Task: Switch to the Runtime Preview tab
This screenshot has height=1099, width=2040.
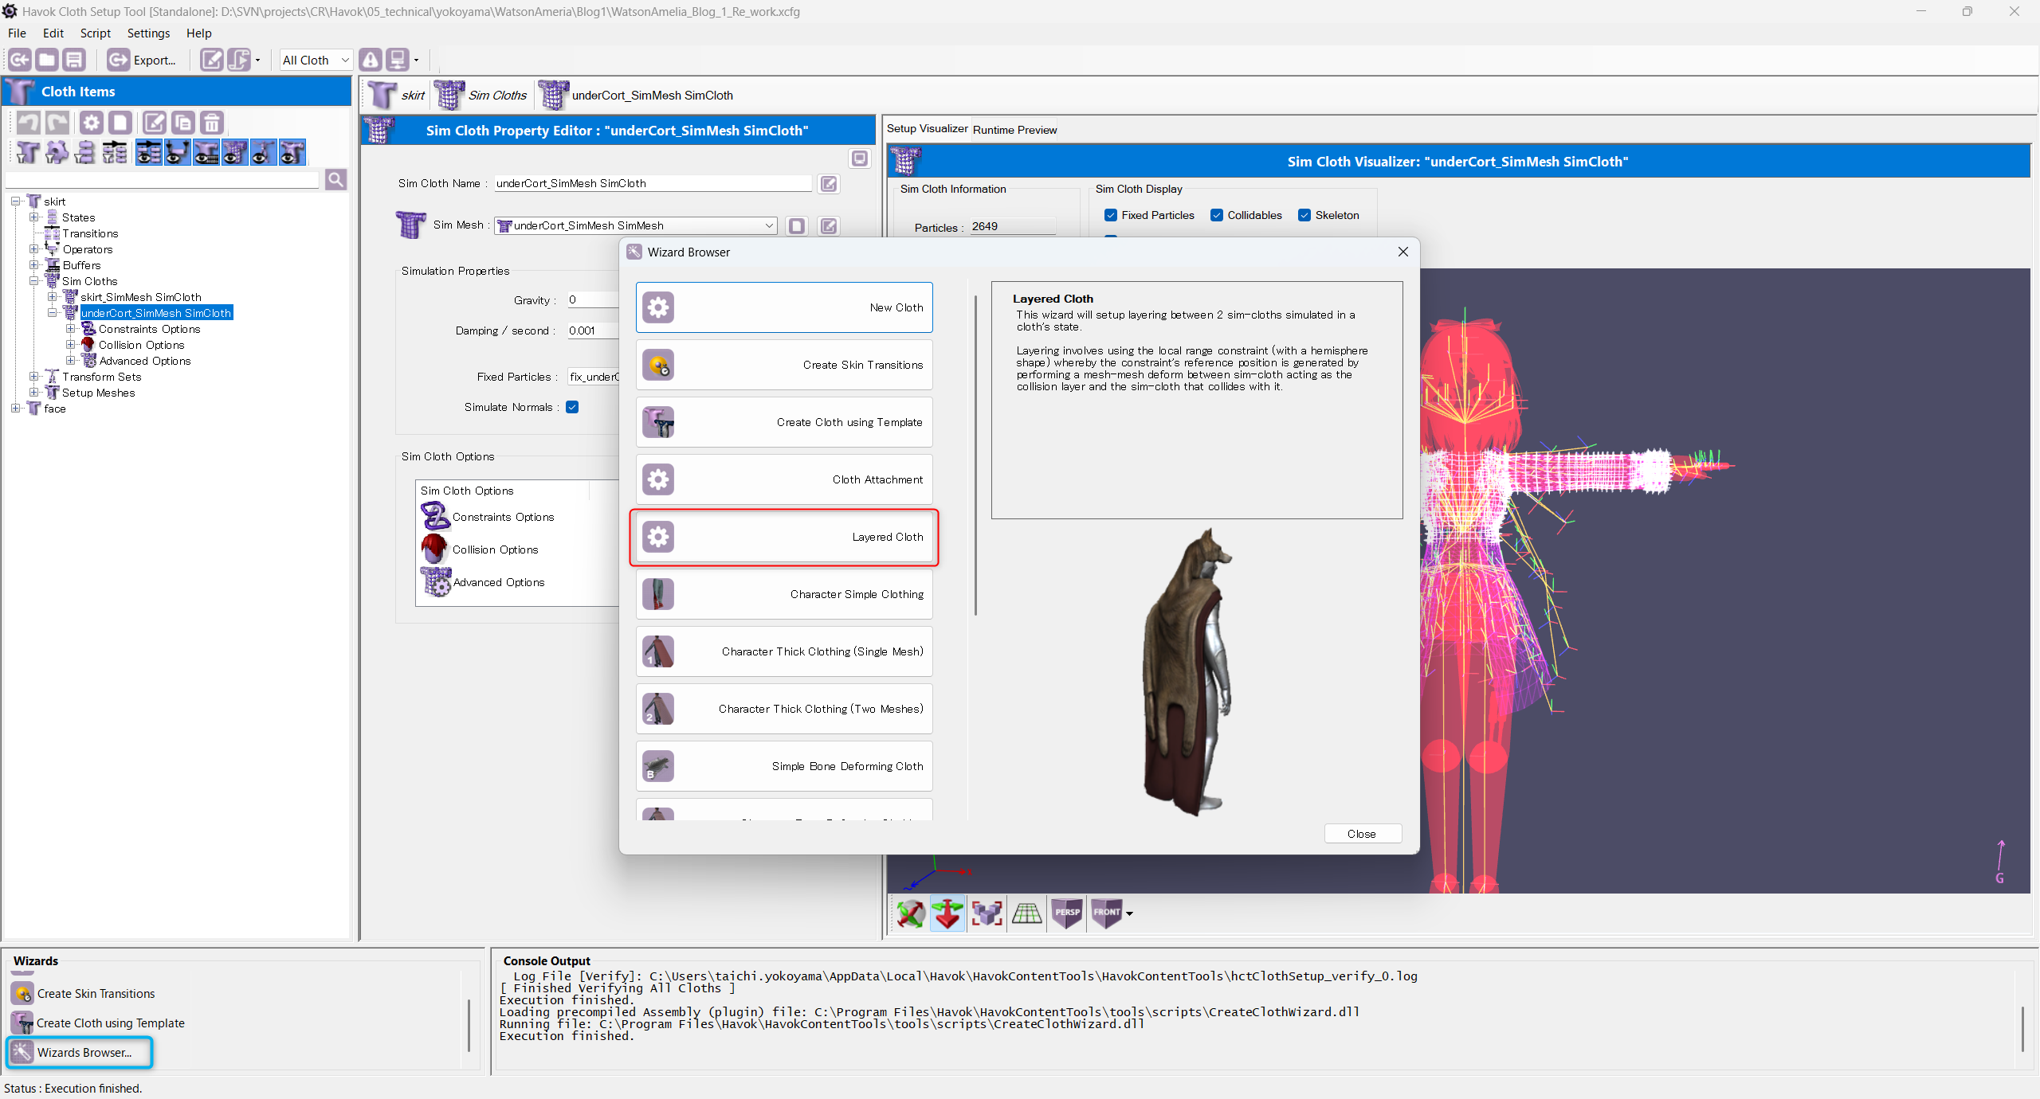Action: click(1014, 130)
